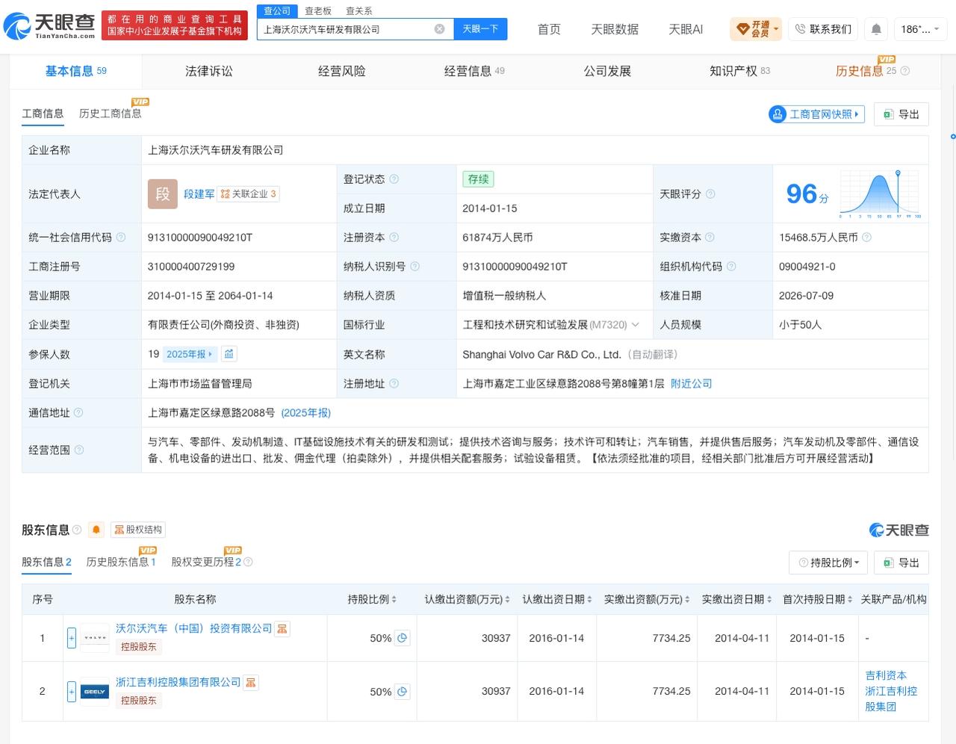Viewport: 956px width, 744px height.
Task: Switch to 查关系 search tab
Action: [x=358, y=11]
